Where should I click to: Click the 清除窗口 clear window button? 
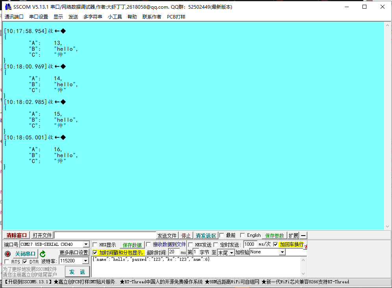[x=15, y=235]
